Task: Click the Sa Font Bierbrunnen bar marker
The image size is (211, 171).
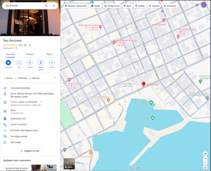Action: 108,100
